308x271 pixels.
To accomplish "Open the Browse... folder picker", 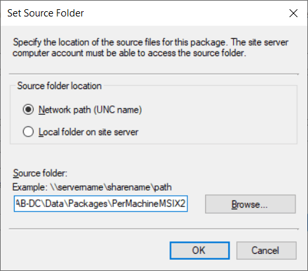I will pyautogui.click(x=250, y=204).
